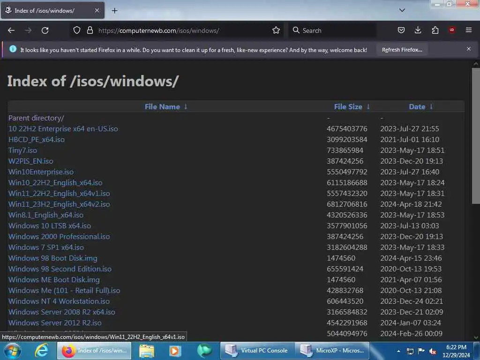The height and width of the screenshot is (360, 480).
Task: Dismiss the Firefox refresh notification bar
Action: pos(469,49)
